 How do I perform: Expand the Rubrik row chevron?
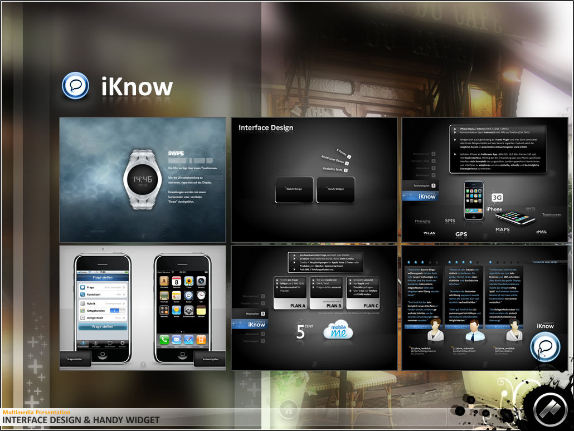tap(125, 303)
